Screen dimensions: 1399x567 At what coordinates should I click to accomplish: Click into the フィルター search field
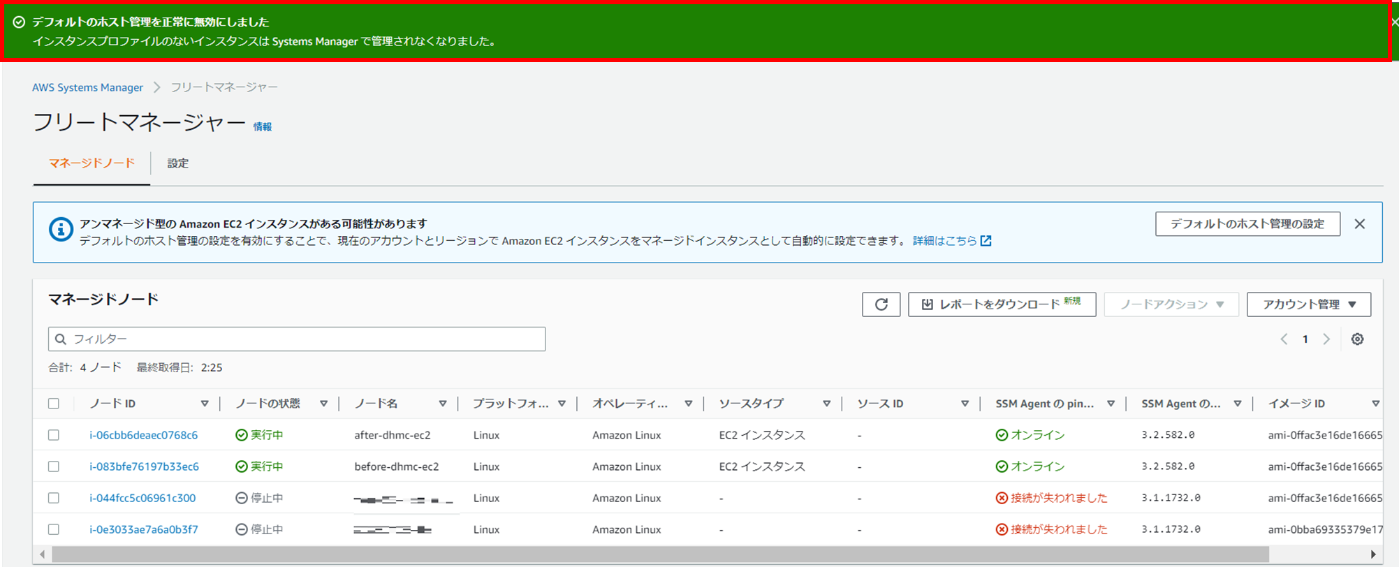(297, 339)
